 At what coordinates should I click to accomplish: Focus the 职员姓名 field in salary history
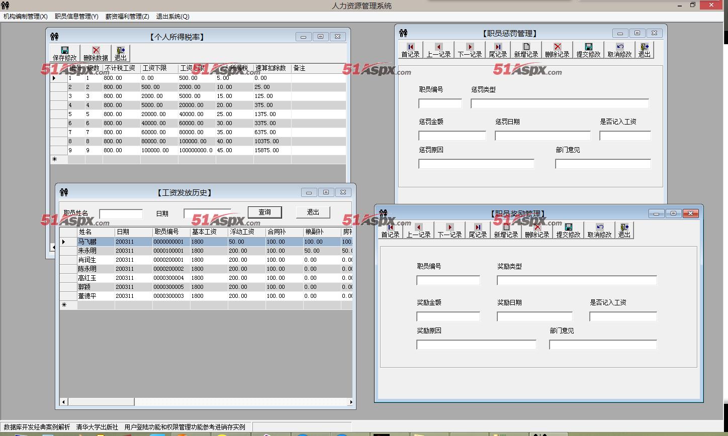[x=121, y=214]
